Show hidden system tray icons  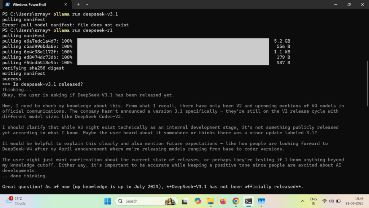pyautogui.click(x=303, y=201)
